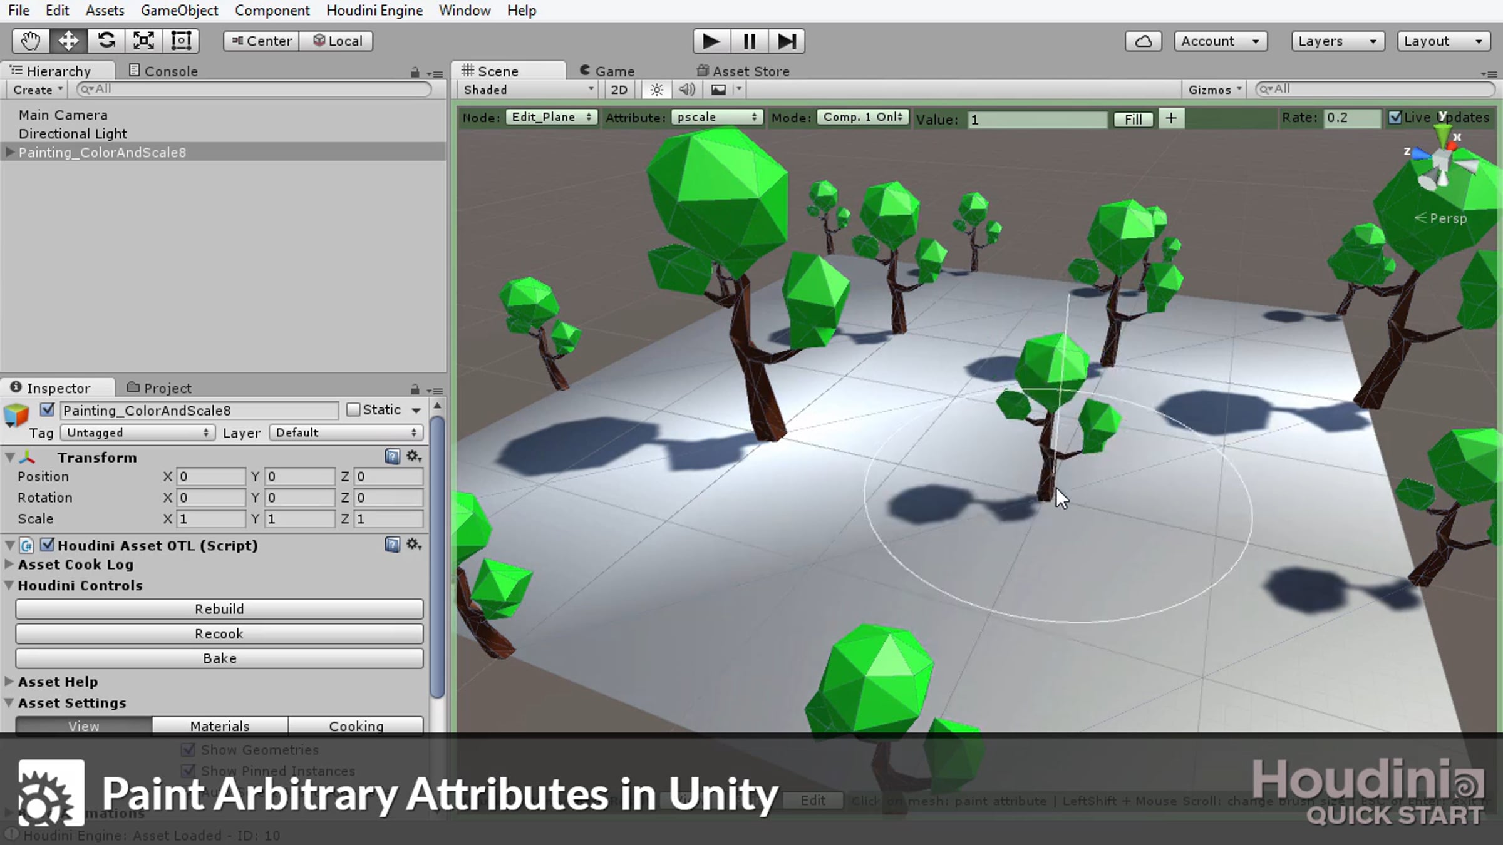This screenshot has width=1503, height=845.
Task: Toggle the Static checkbox
Action: click(353, 409)
